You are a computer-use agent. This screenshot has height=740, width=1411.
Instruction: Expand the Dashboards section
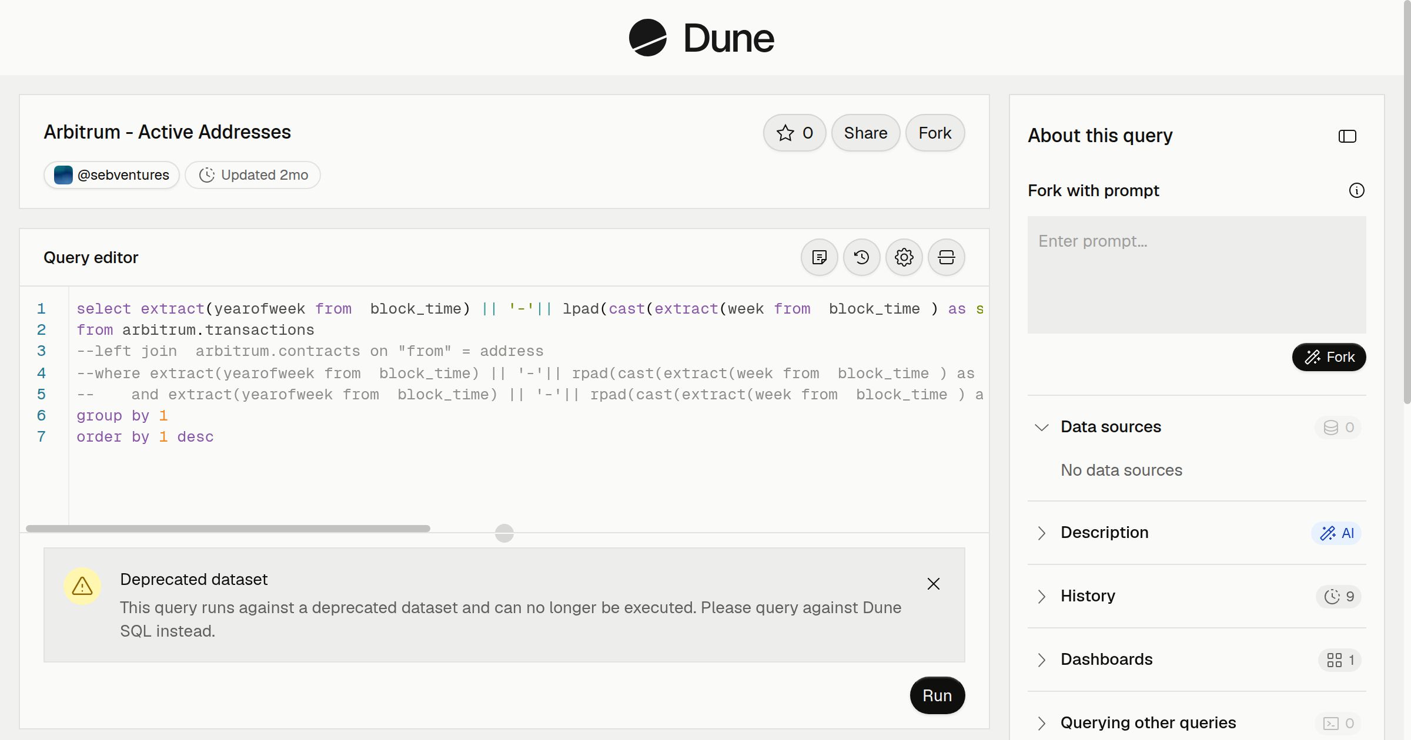coord(1041,660)
